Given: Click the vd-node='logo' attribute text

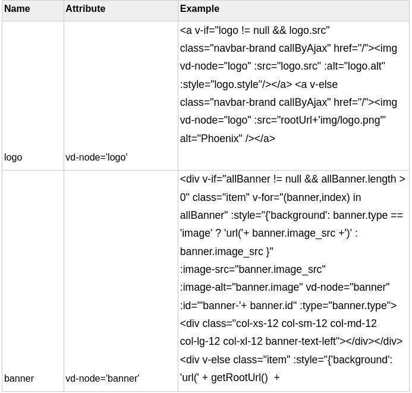Looking at the screenshot, I should pyautogui.click(x=96, y=158).
